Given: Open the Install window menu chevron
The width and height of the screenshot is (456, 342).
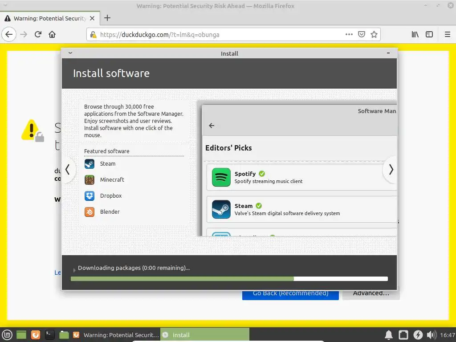Looking at the screenshot, I should point(70,53).
